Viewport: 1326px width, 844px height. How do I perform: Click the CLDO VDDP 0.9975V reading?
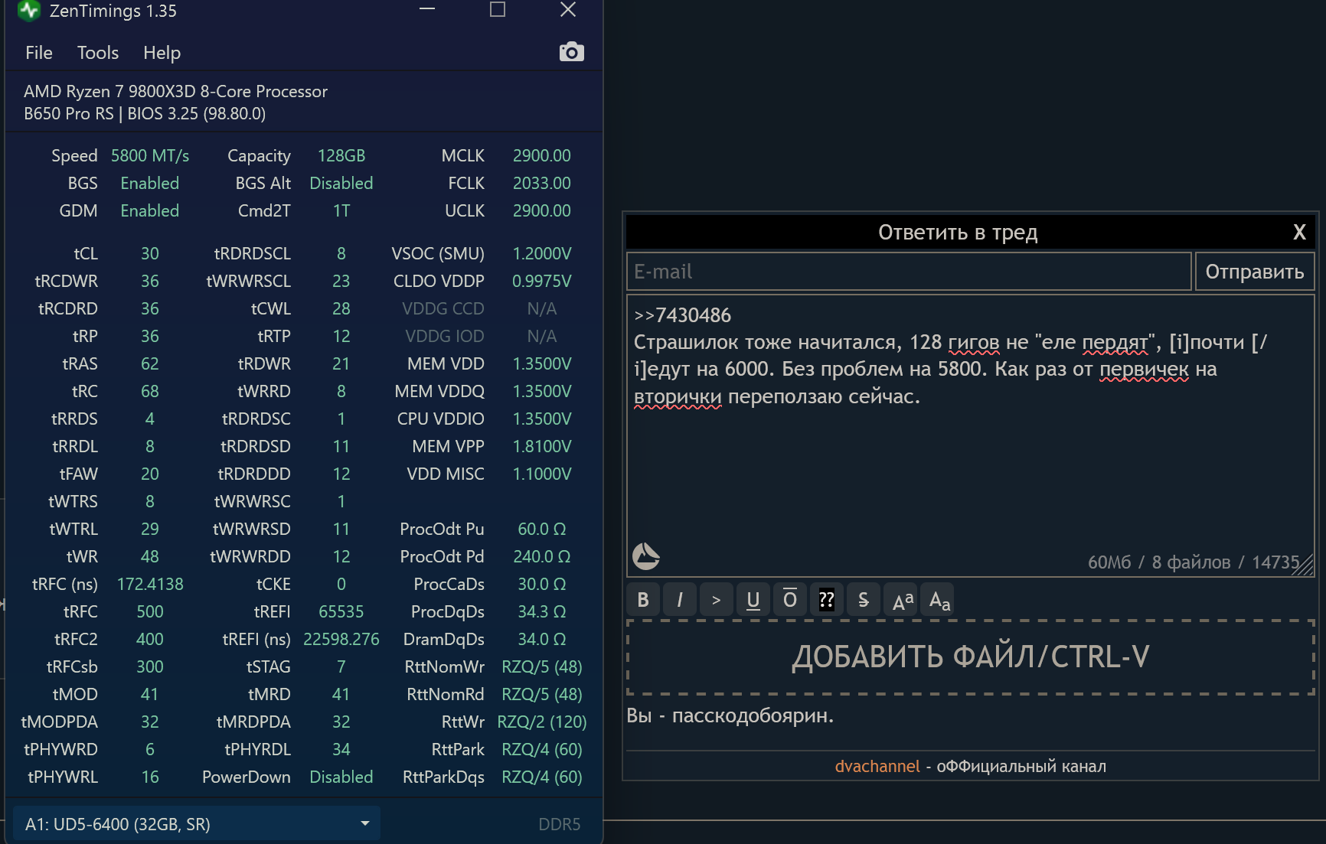542,281
